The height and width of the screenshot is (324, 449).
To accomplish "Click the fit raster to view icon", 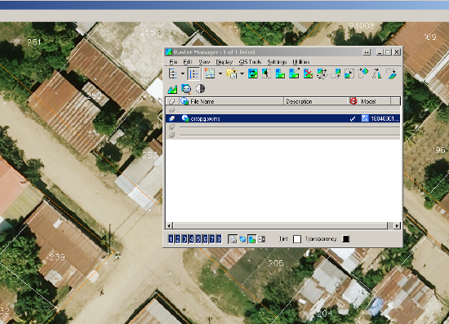I will pos(280,73).
